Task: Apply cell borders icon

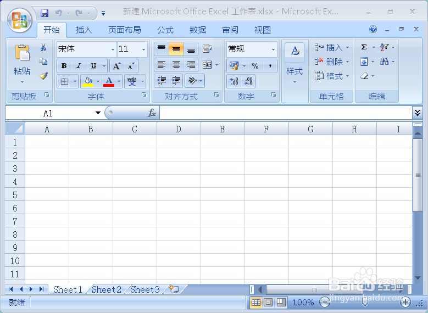Action: (x=64, y=81)
